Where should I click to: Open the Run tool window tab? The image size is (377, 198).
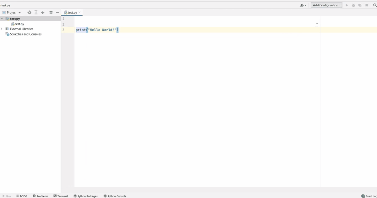pyautogui.click(x=7, y=196)
